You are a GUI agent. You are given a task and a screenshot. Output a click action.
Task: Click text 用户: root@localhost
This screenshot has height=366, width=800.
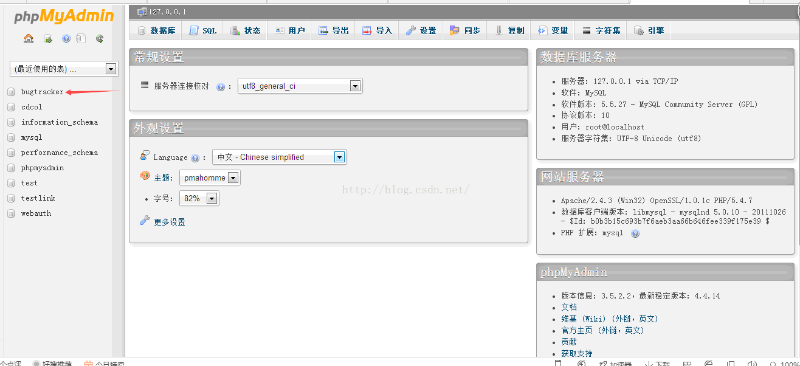(x=602, y=127)
